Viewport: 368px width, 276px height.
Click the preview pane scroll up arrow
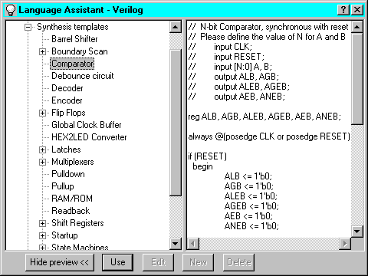point(357,27)
